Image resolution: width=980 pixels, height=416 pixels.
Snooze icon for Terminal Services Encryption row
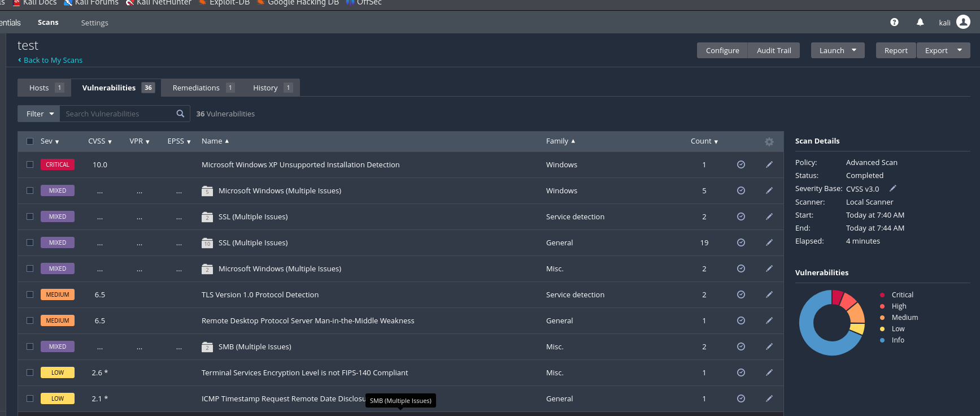coord(741,372)
